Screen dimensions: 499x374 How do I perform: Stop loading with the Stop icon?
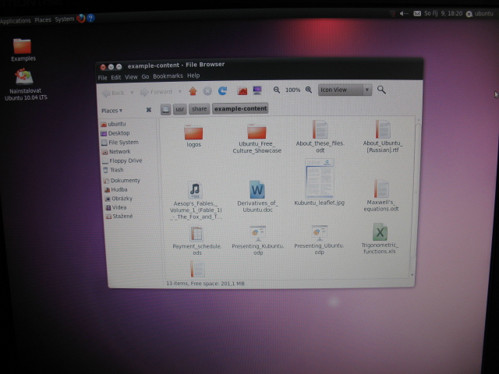[207, 91]
